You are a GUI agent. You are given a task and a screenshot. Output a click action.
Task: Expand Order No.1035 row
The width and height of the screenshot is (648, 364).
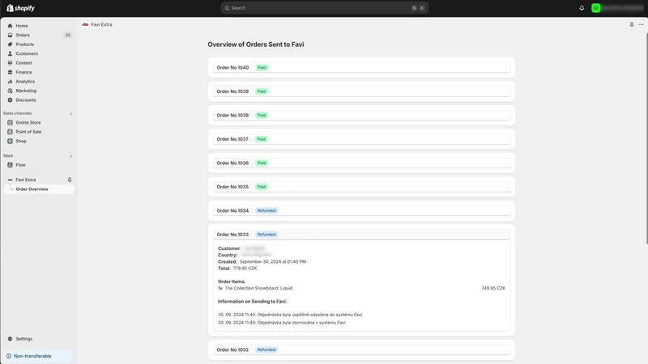coord(361,187)
